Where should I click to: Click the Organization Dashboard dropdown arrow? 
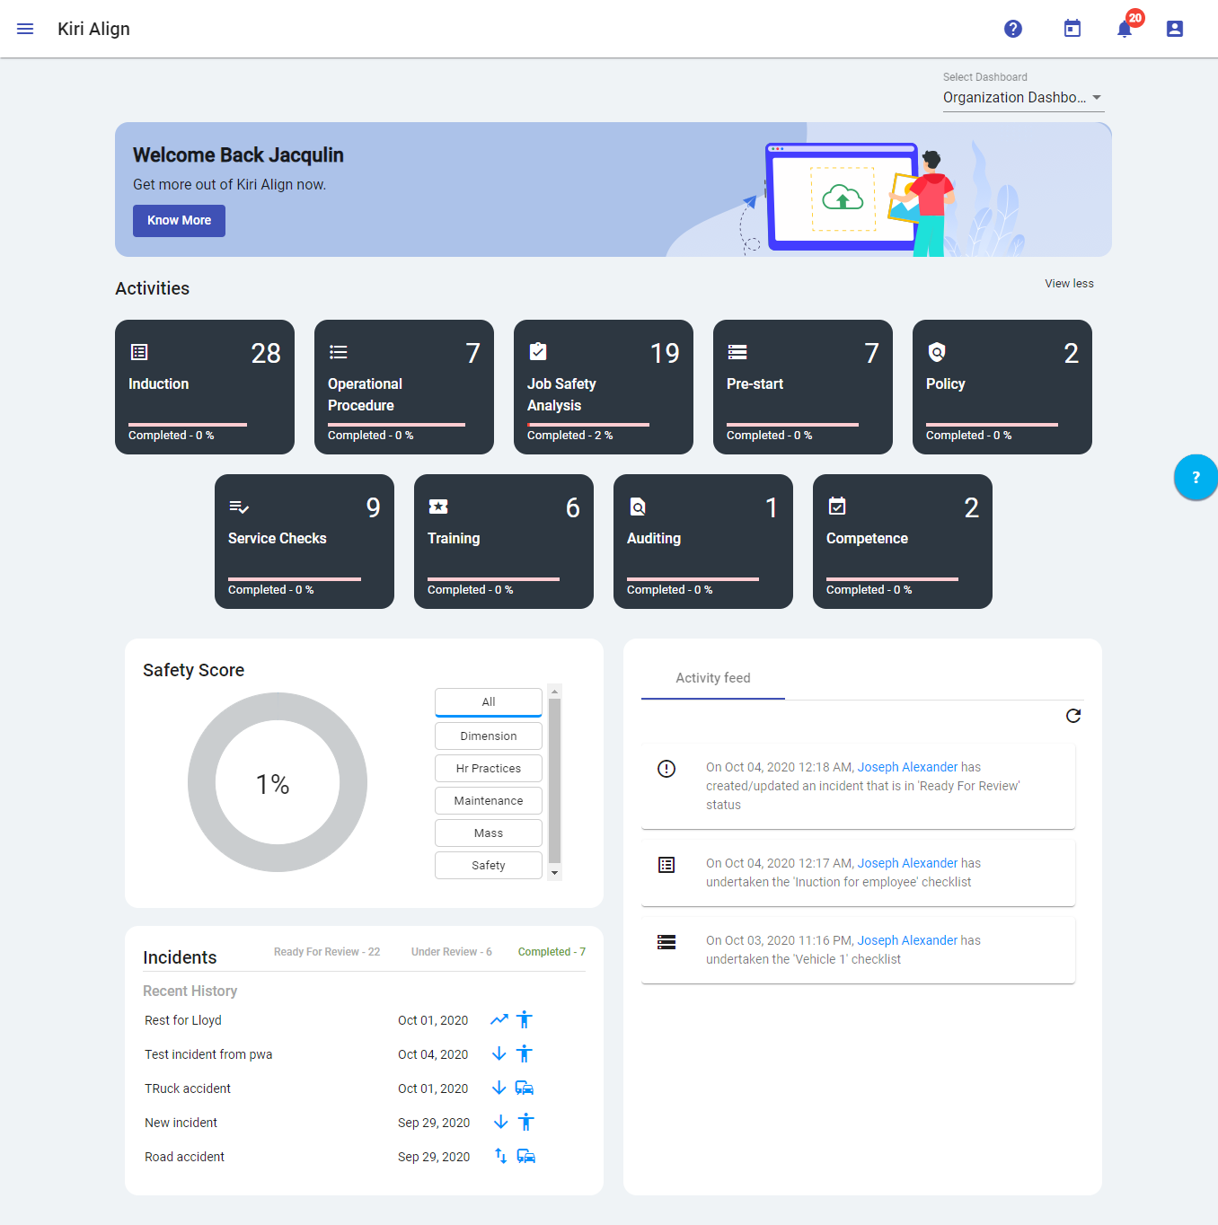click(1097, 97)
